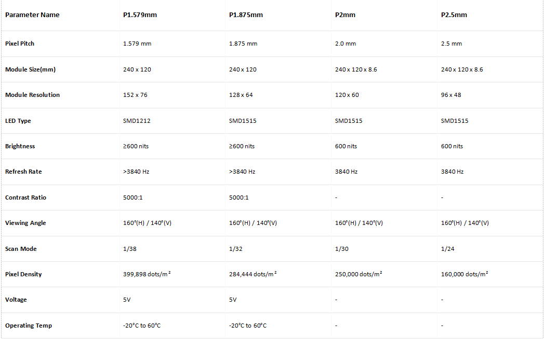Click the Parameter Name header cell
Image resolution: width=545 pixels, height=339 pixels.
click(x=32, y=15)
